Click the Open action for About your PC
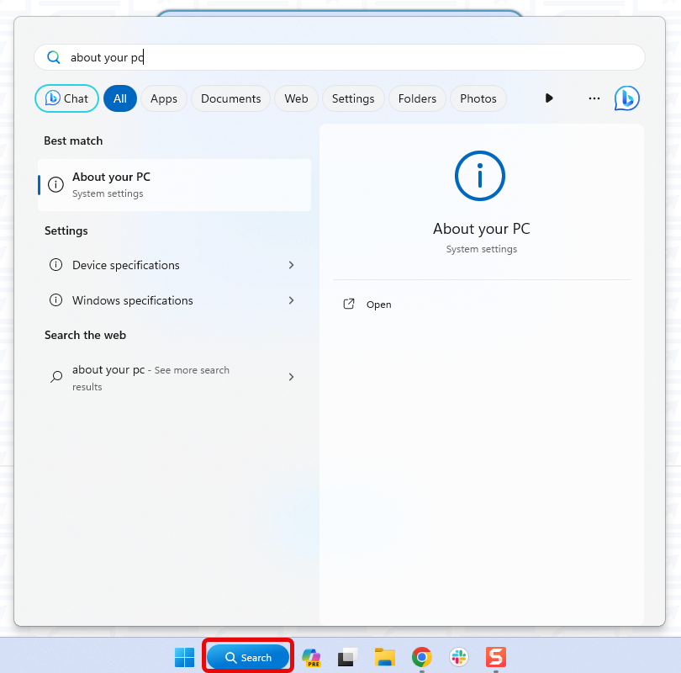 point(378,305)
